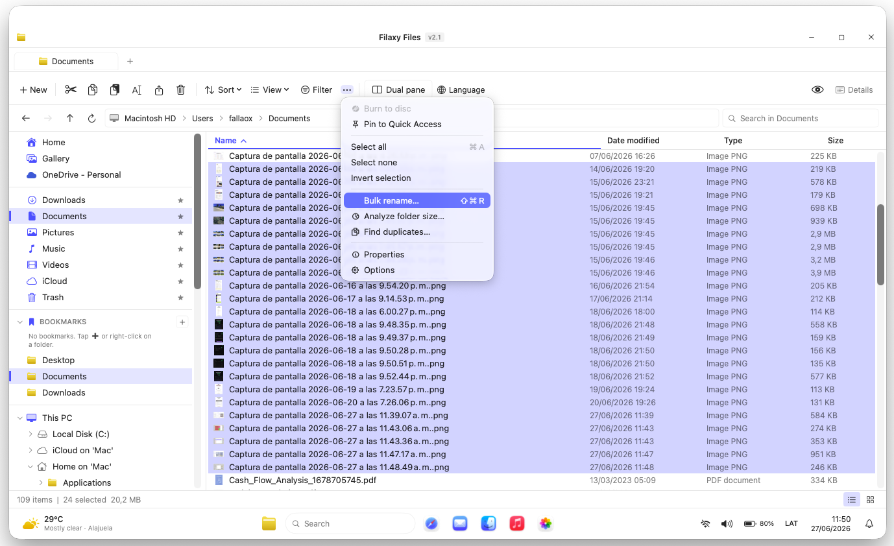Open the Details pane
The height and width of the screenshot is (546, 894).
pos(854,90)
